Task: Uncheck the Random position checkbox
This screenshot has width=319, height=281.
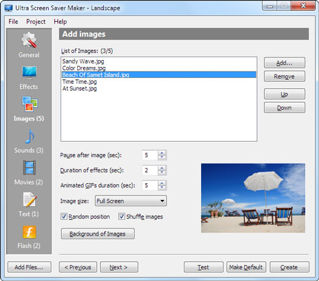Action: (64, 216)
